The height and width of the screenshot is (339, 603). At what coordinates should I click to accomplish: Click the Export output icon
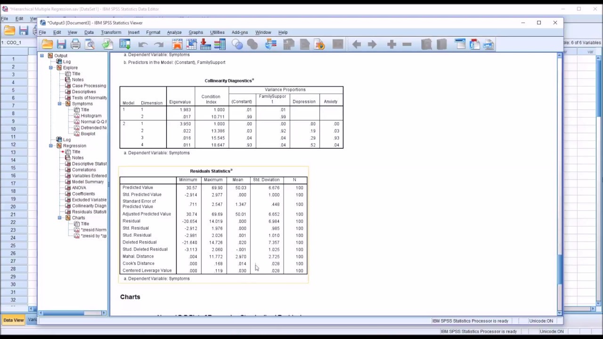(x=107, y=44)
